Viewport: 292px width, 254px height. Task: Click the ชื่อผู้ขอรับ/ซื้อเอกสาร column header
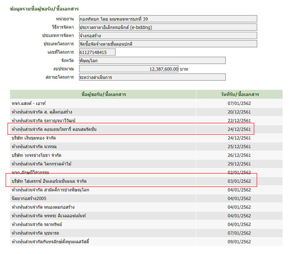(104, 94)
